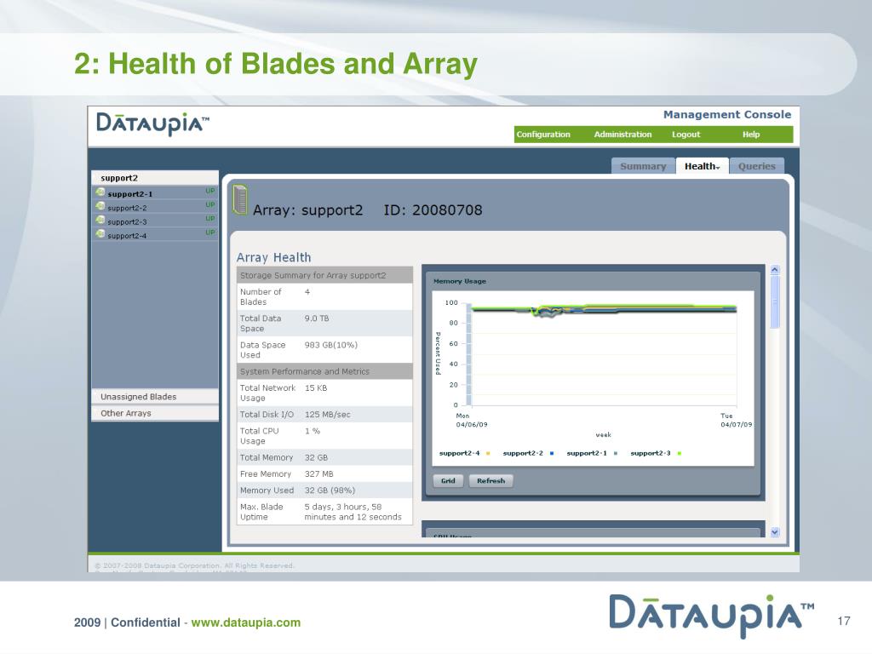Click the Memory Usage chart plot area
The height and width of the screenshot is (654, 872).
604,353
